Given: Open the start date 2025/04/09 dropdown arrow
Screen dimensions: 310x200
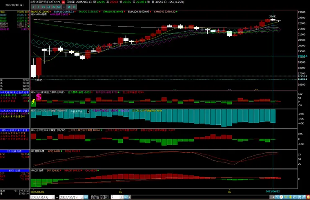Looking at the screenshot, I should point(53,197).
